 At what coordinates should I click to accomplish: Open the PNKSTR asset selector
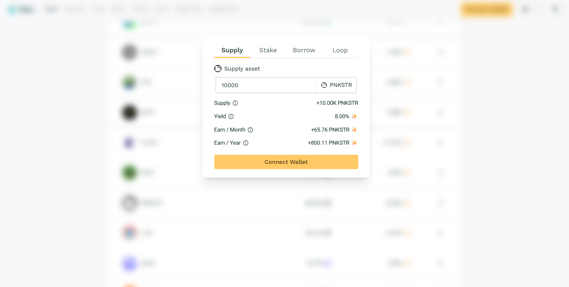(x=336, y=85)
